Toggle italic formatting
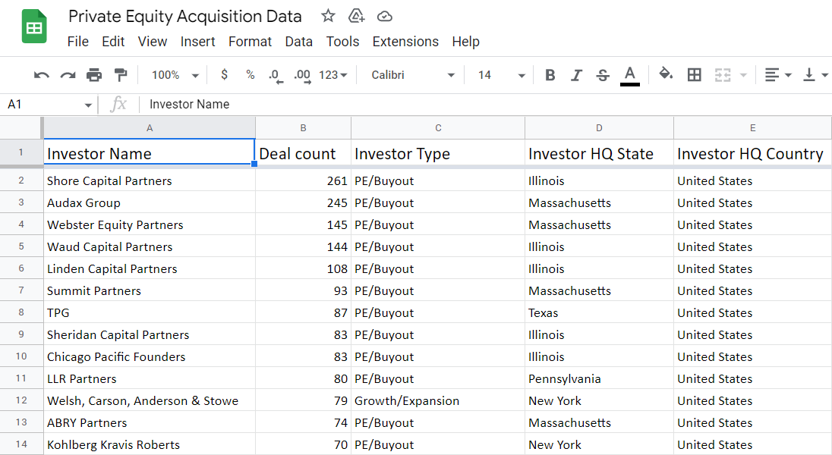This screenshot has height=455, width=832. coord(576,75)
